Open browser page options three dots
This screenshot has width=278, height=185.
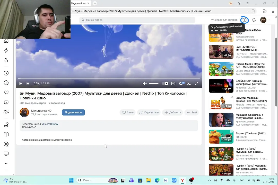coord(248,11)
